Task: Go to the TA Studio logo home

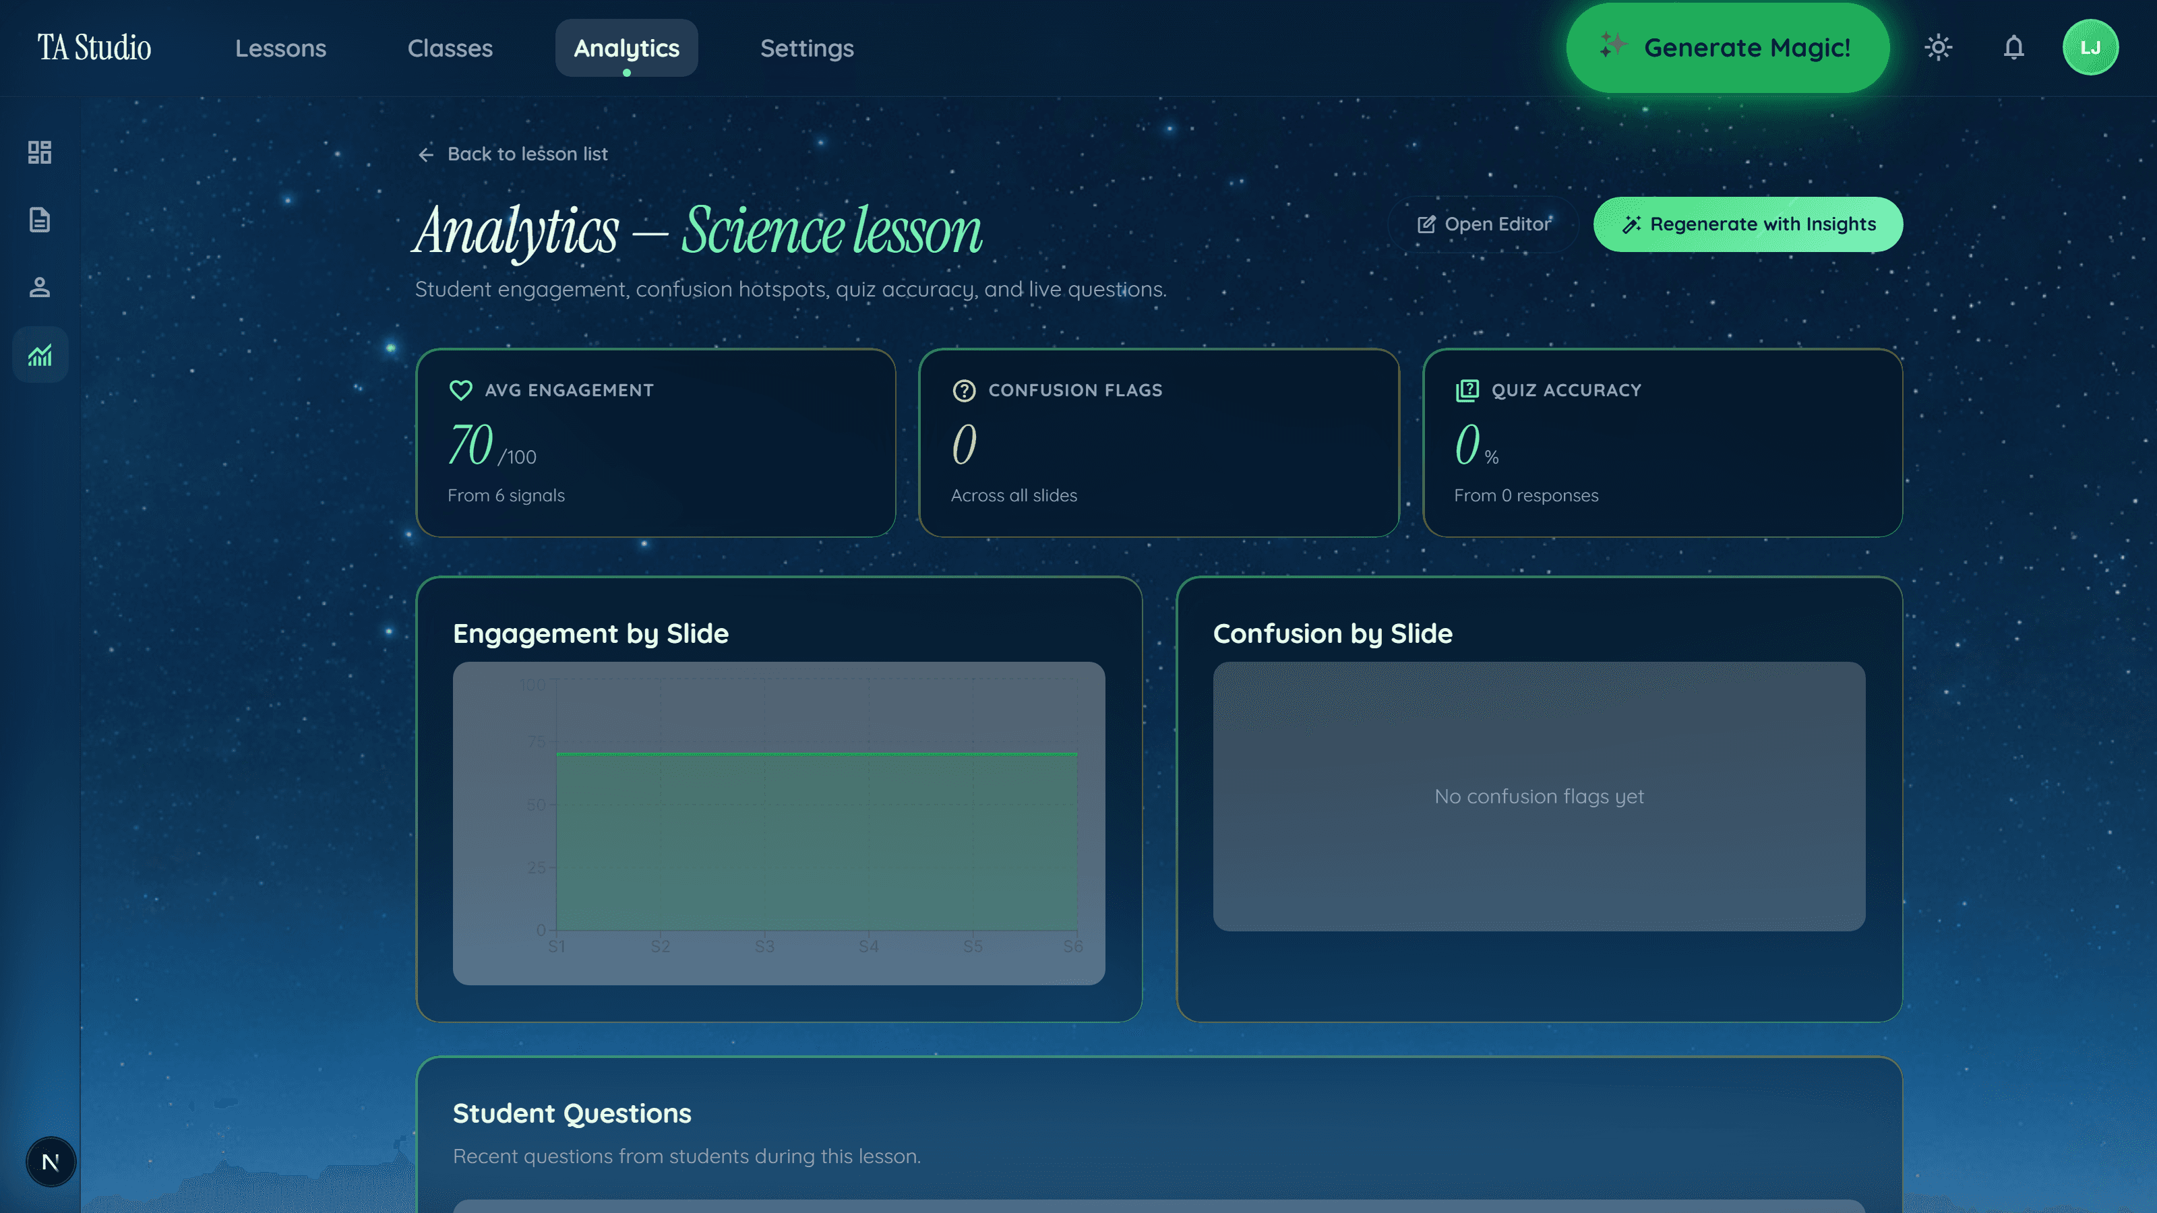Action: click(94, 48)
